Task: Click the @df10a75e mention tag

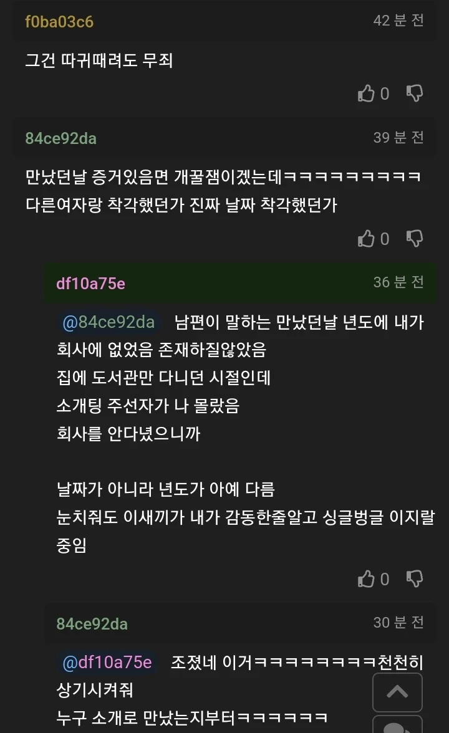Action: [x=107, y=663]
